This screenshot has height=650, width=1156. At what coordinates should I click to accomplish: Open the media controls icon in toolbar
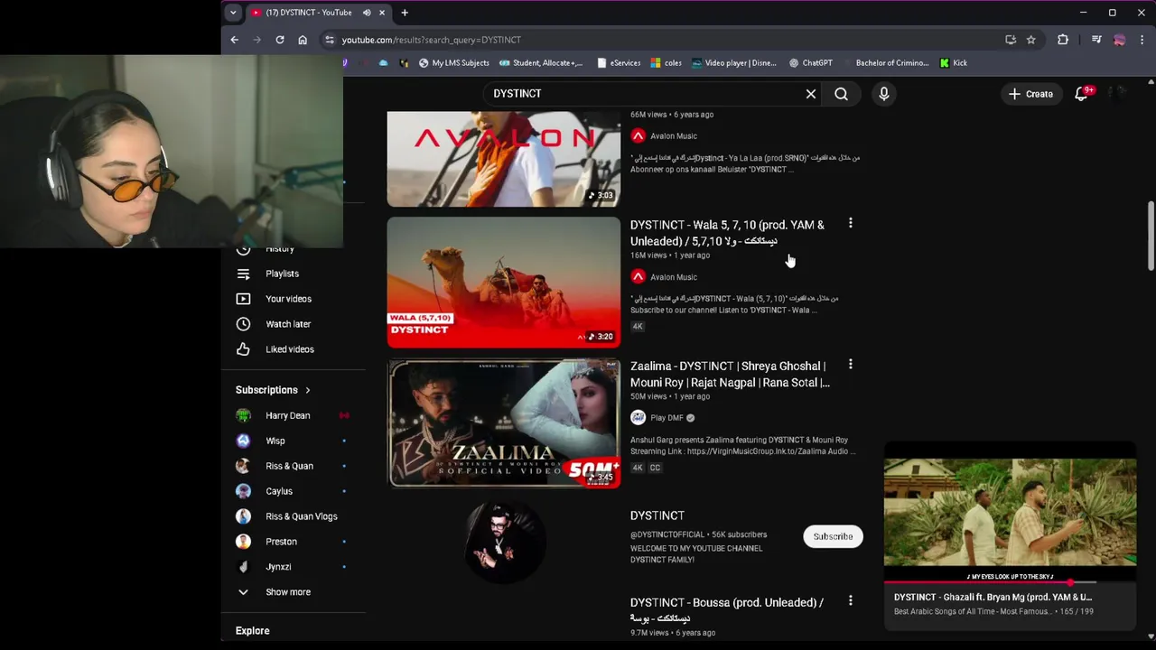(1096, 40)
